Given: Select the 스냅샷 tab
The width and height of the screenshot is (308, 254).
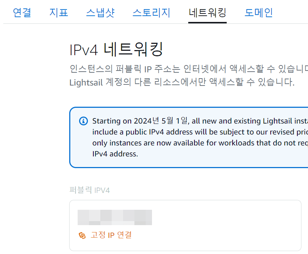Looking at the screenshot, I should click(100, 12).
